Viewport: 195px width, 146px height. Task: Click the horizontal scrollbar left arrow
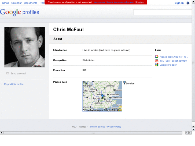[x=2, y=133]
